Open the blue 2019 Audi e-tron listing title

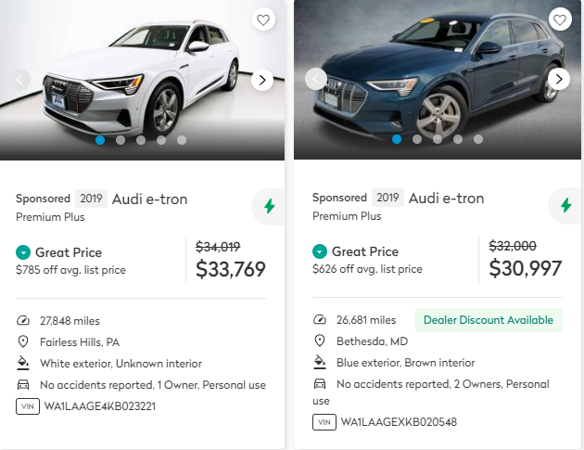[446, 198]
